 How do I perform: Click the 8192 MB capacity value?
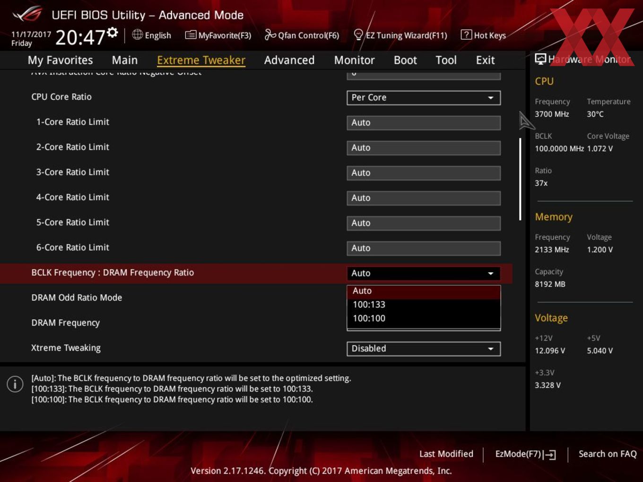550,284
